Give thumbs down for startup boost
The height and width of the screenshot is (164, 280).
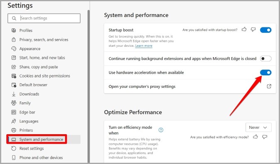253,29
